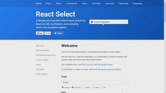Open Creatable link in the sidebar
166x93 pixels.
click(40, 69)
